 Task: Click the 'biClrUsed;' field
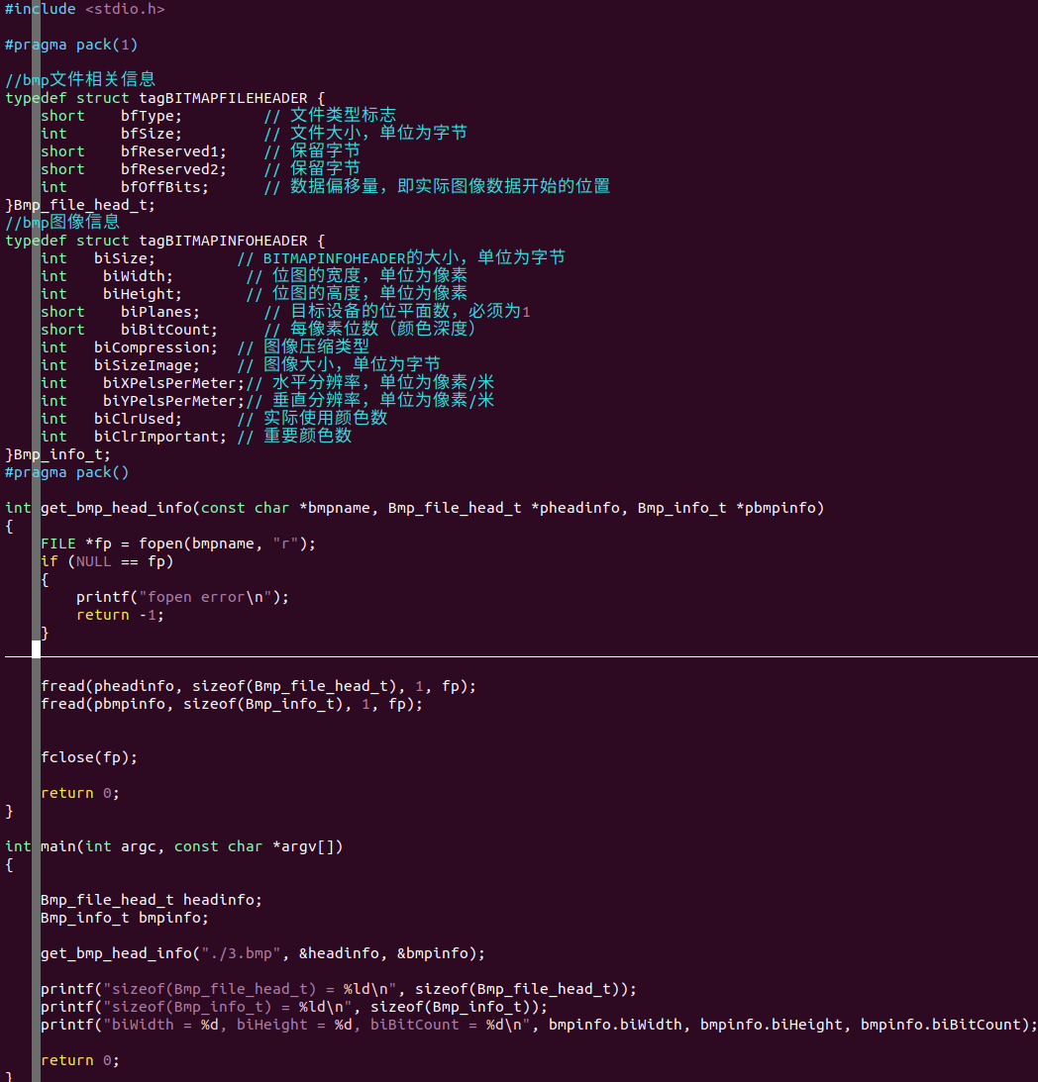coord(138,419)
